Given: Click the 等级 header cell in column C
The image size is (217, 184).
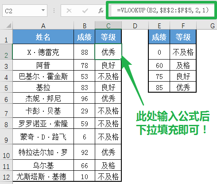Looking at the screenshot, I should coord(108,37).
